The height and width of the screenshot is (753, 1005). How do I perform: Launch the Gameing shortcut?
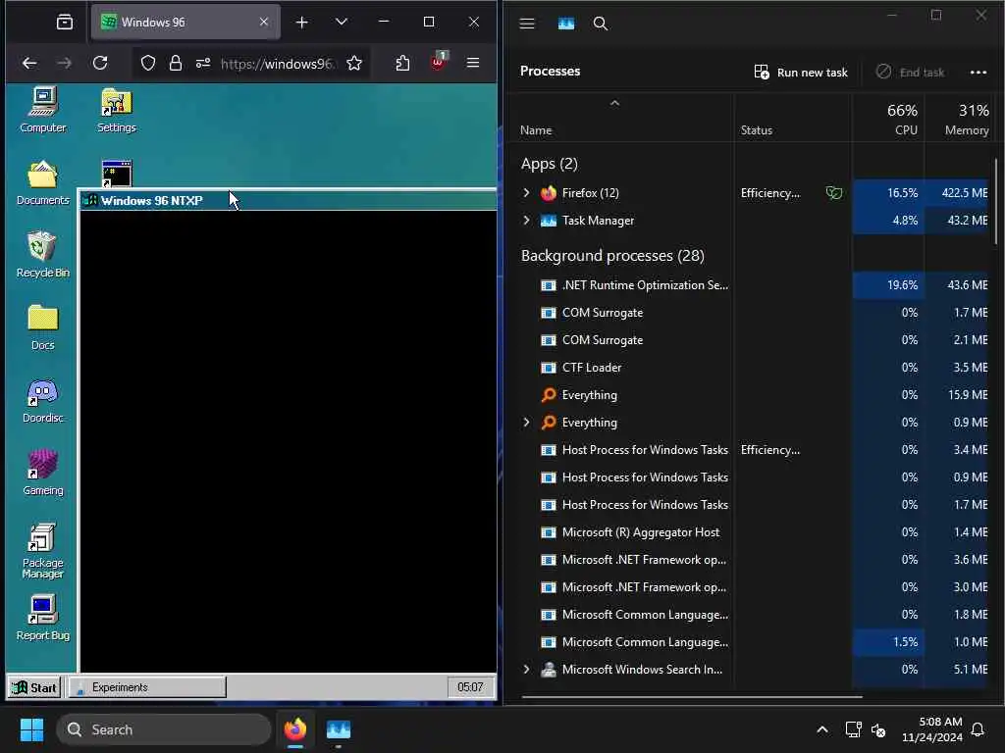[43, 473]
